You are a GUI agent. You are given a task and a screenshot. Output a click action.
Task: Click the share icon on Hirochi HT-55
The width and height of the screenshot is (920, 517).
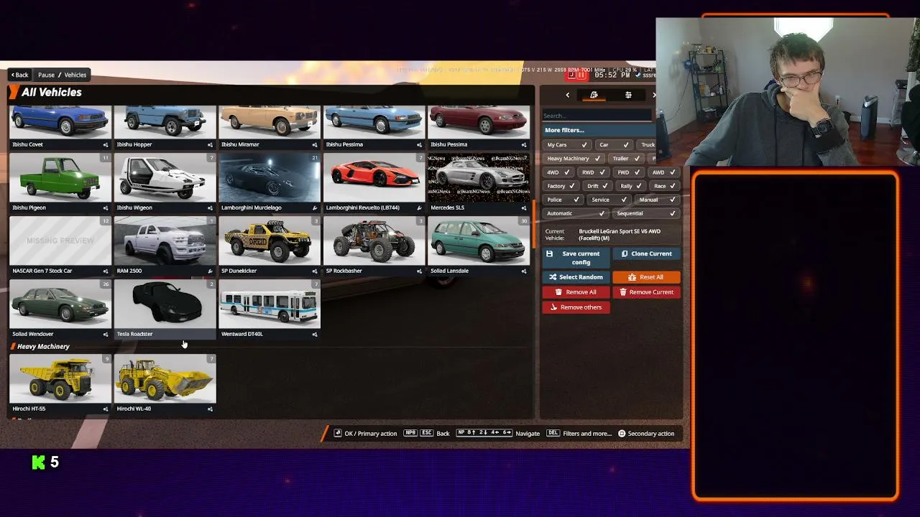point(106,409)
